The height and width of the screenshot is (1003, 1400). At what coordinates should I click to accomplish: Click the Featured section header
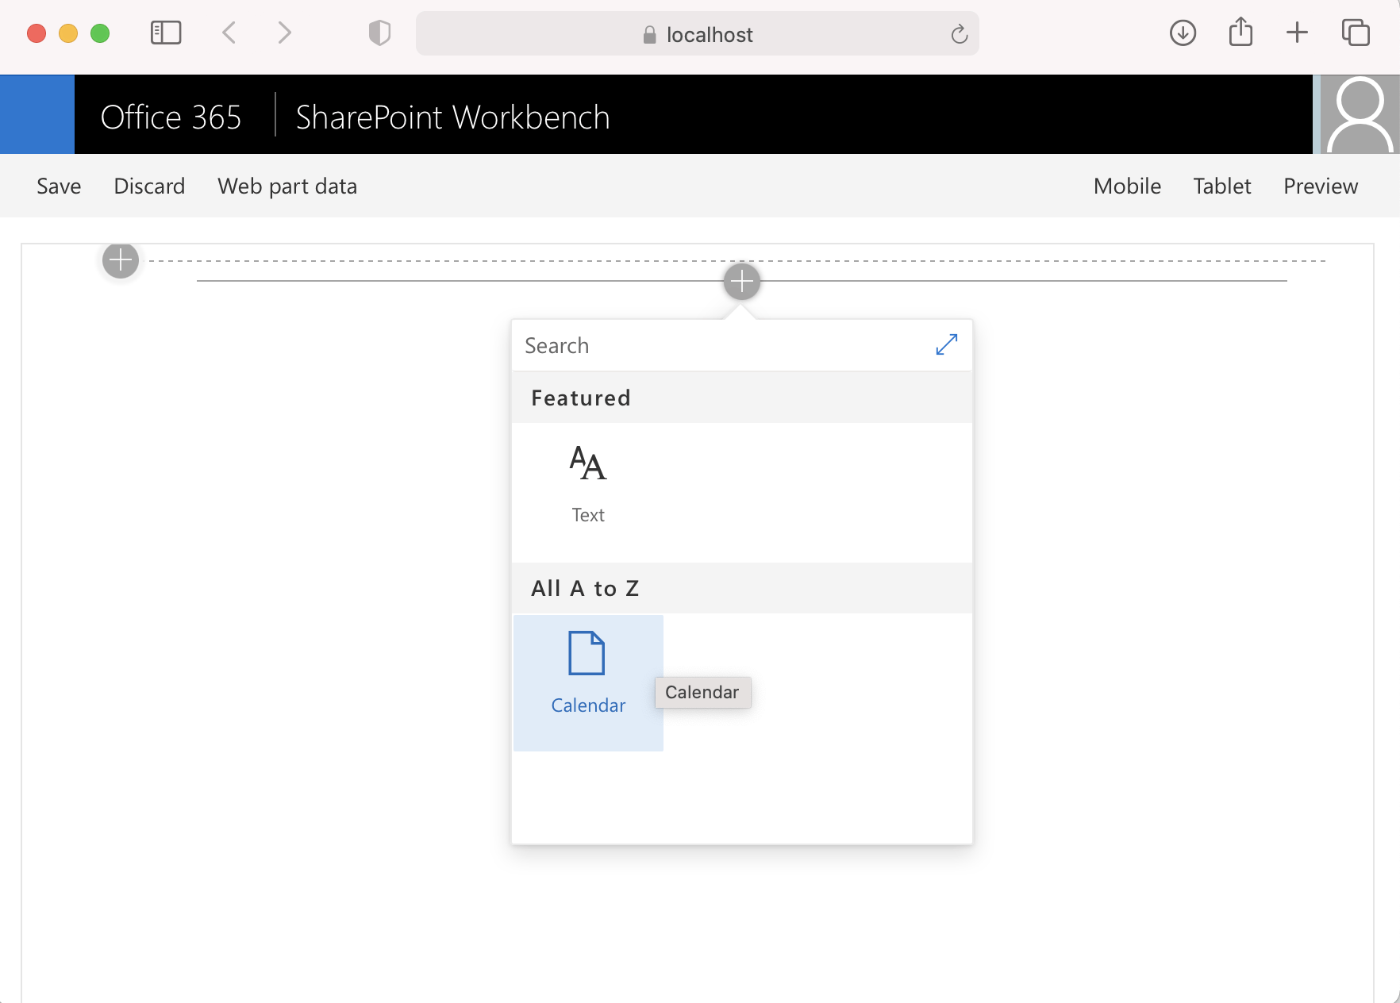[x=742, y=398]
